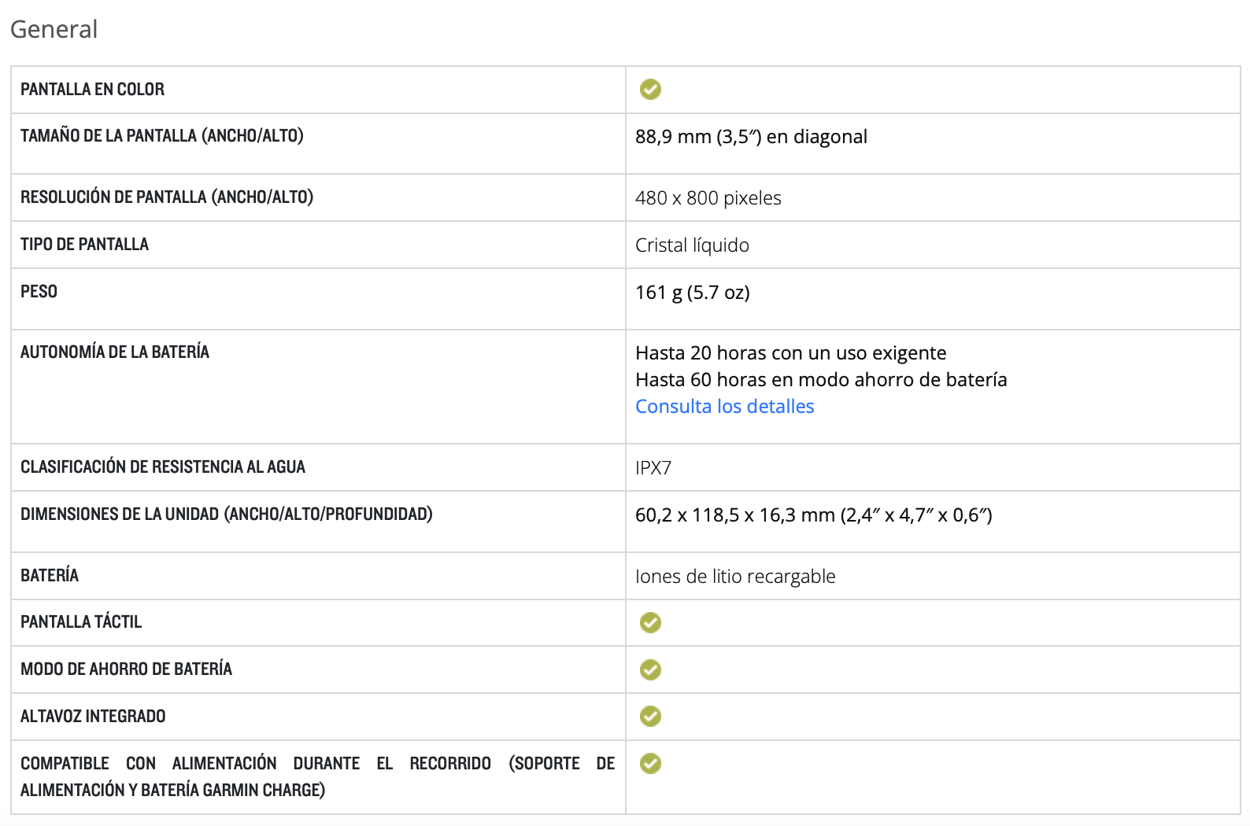Click the Garmin Charge compatibility checkmark icon
1250x826 pixels.
pyautogui.click(x=650, y=764)
